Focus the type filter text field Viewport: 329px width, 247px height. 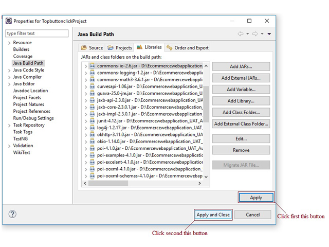coord(36,33)
